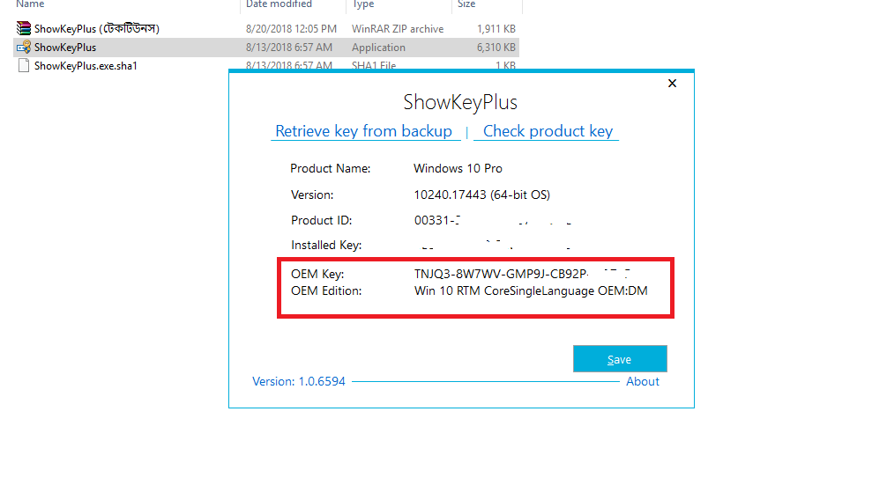Click the ShowKeyPlus.exe.sha1 file icon

(x=24, y=66)
